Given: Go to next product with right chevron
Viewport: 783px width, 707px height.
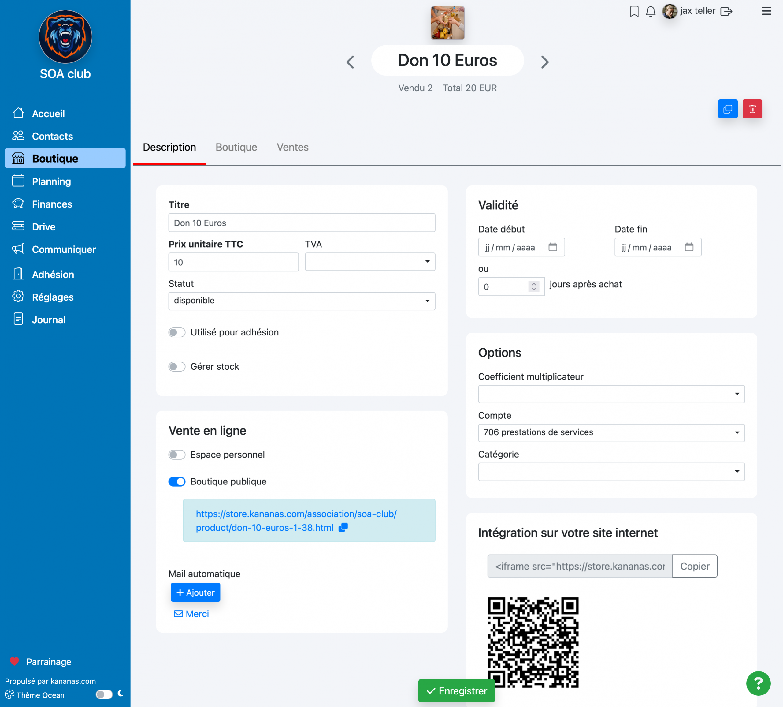Looking at the screenshot, I should coord(545,62).
